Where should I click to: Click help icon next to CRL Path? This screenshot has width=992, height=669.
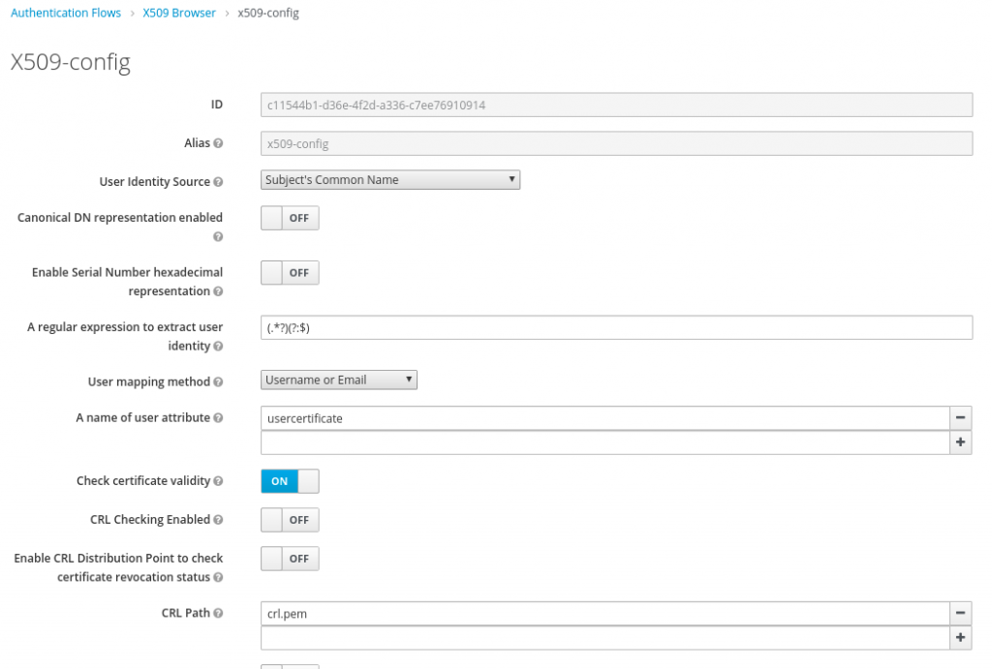point(219,613)
